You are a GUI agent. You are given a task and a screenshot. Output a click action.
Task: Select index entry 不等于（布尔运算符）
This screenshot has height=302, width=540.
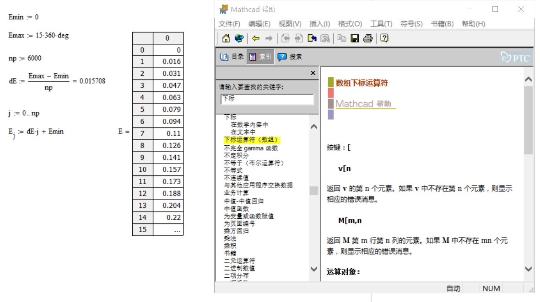coord(254,163)
